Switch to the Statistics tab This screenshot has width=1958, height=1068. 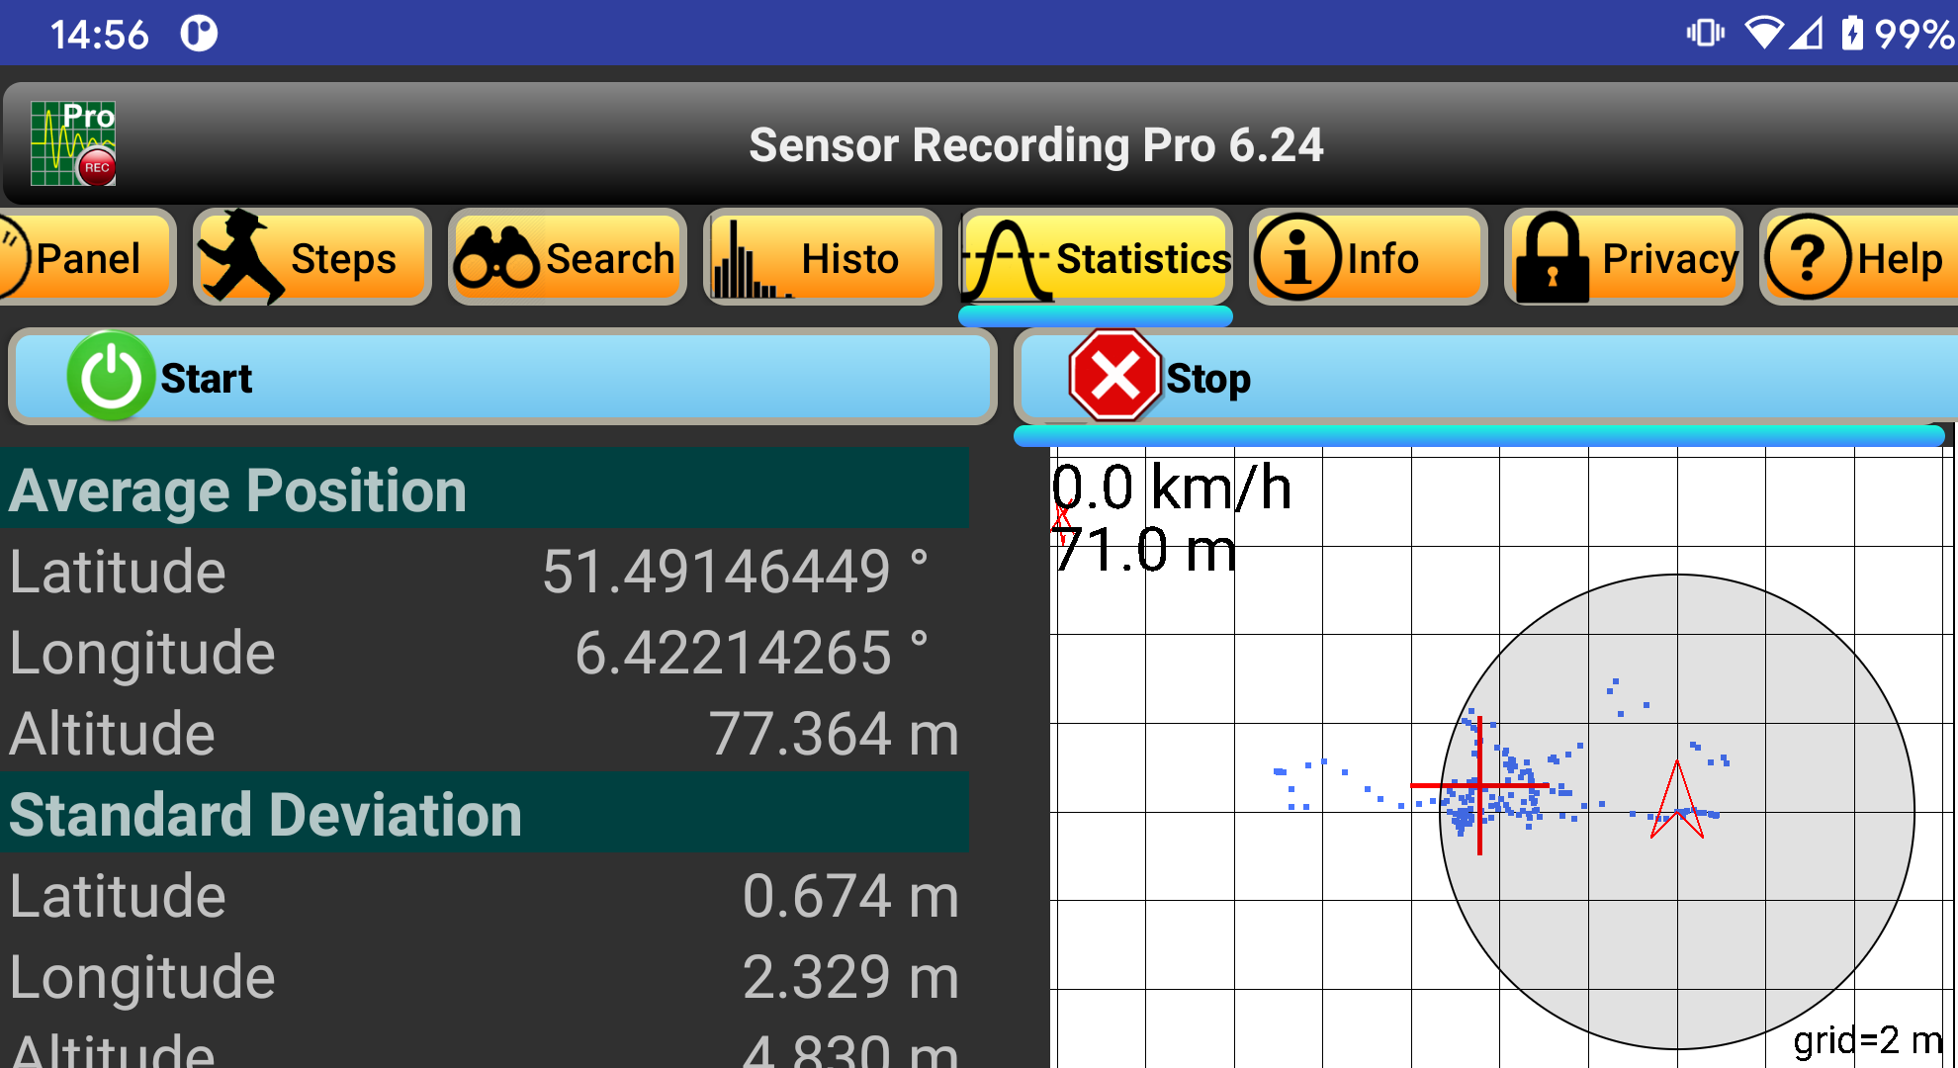coord(1093,259)
